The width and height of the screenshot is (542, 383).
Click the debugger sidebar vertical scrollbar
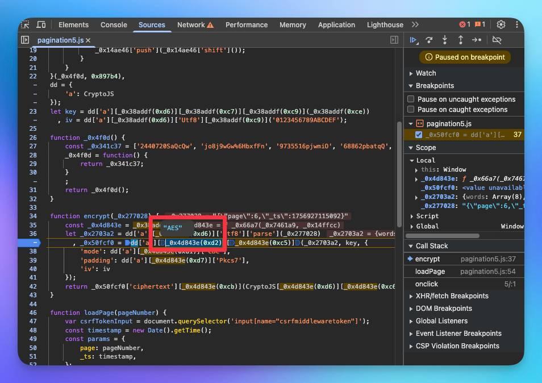(x=399, y=174)
